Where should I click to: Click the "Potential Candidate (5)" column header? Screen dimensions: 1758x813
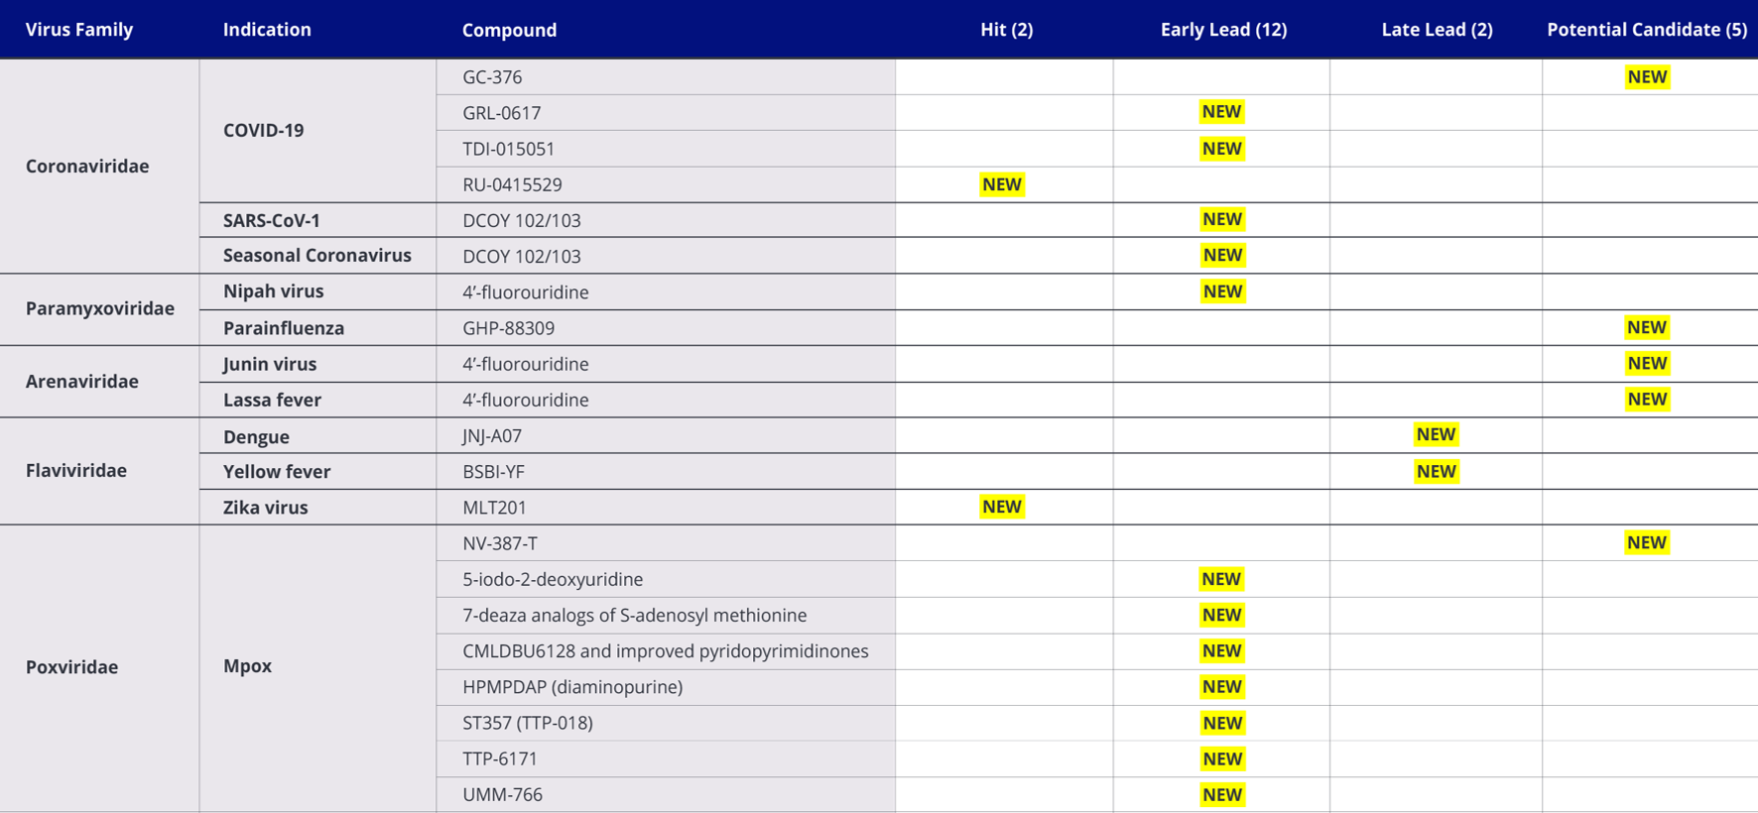tap(1647, 30)
